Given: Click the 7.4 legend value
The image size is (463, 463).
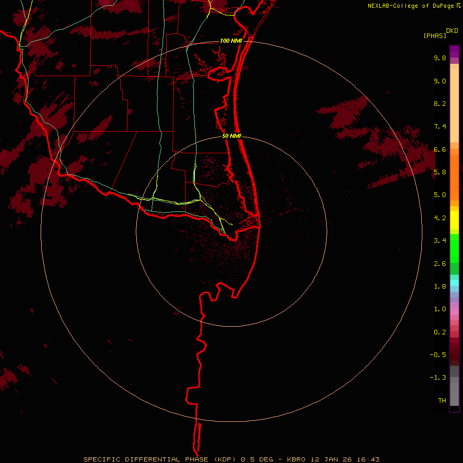Looking at the screenshot, I should tap(440, 127).
